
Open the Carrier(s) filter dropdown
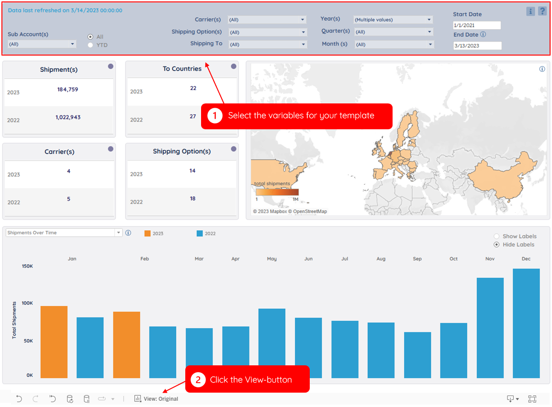[267, 20]
